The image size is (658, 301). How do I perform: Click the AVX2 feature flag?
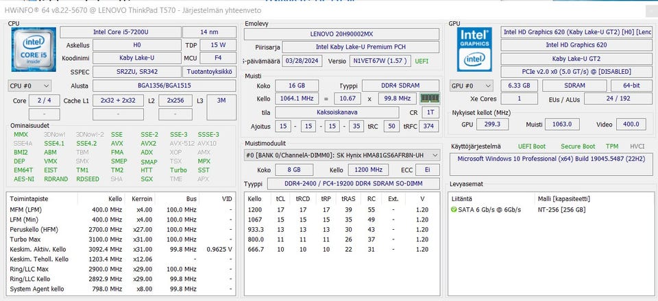[x=149, y=144]
